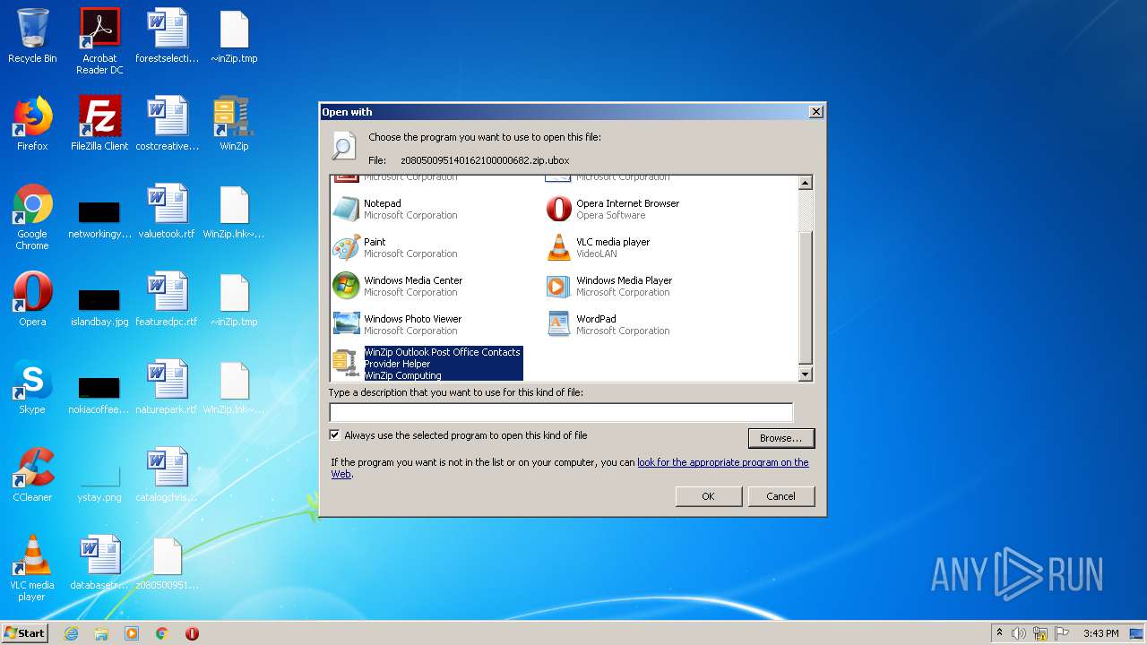The width and height of the screenshot is (1147, 645).
Task: Follow look for the appropriate program link
Action: pos(722,462)
